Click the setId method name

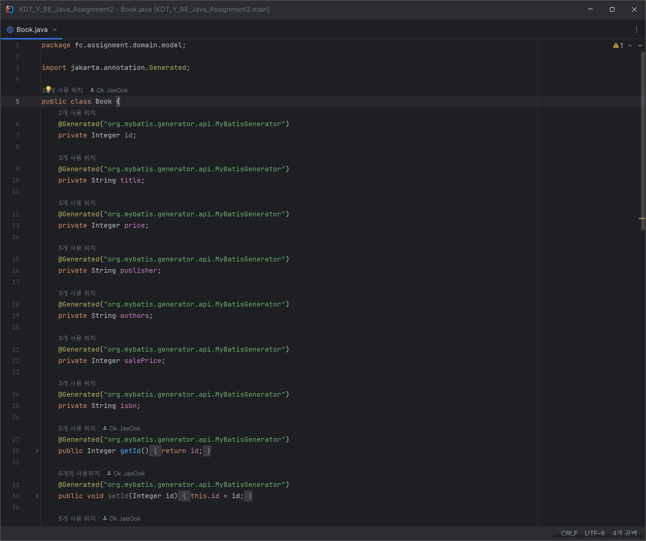tap(118, 496)
